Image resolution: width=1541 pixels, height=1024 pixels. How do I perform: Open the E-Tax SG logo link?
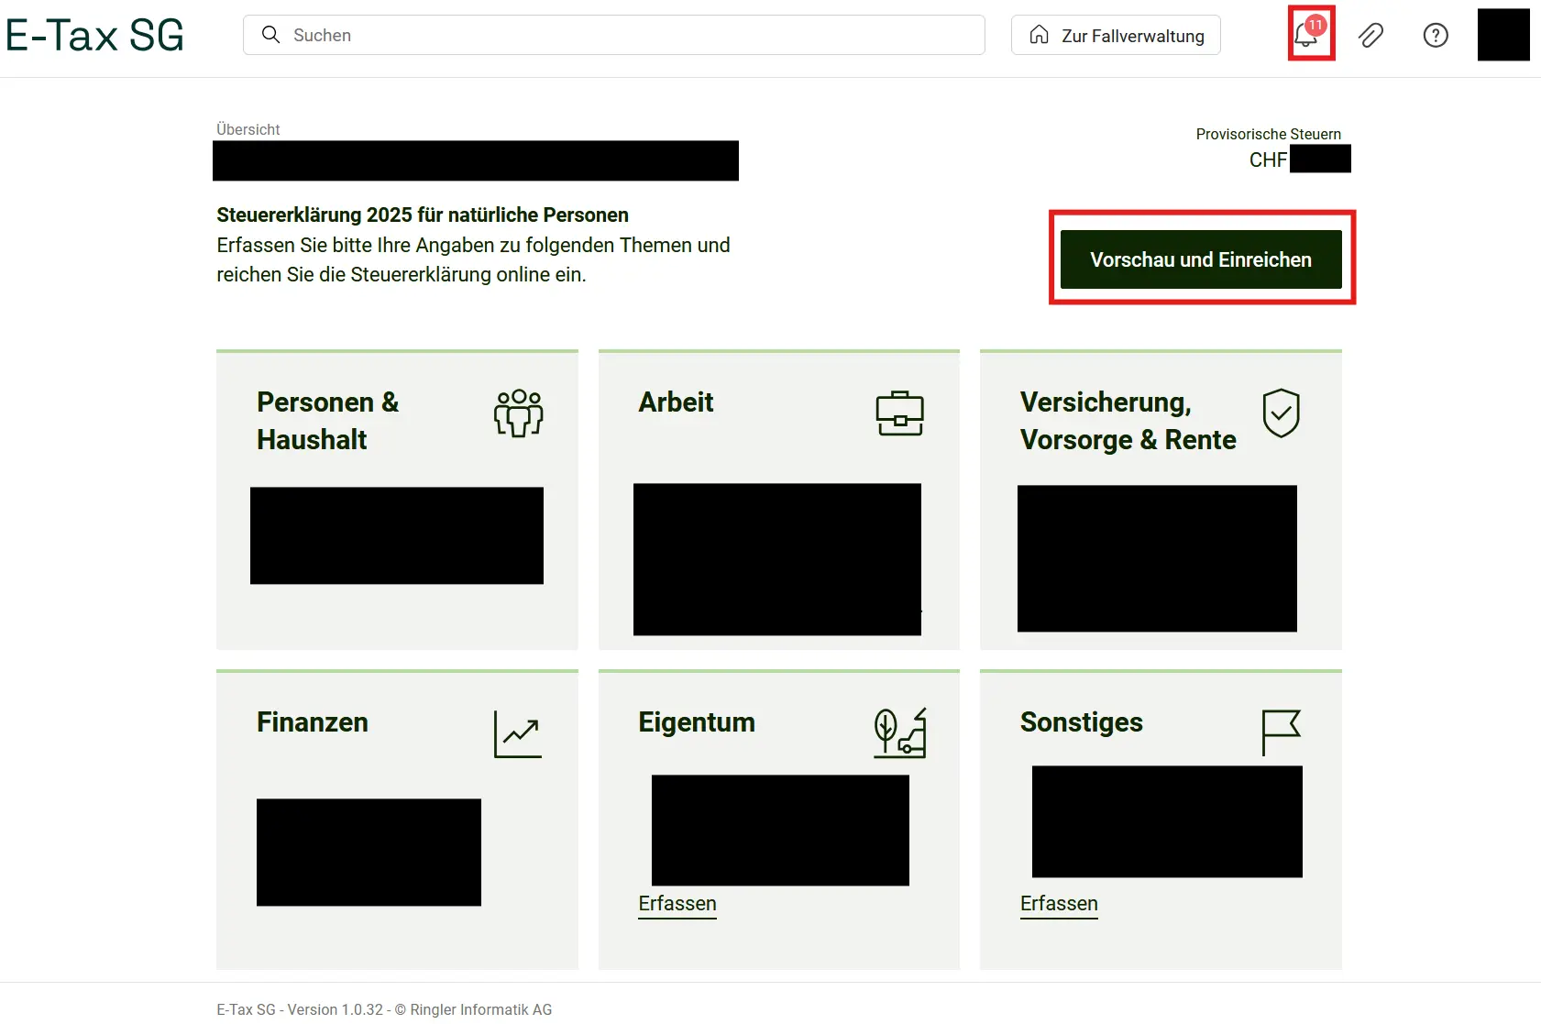94,35
